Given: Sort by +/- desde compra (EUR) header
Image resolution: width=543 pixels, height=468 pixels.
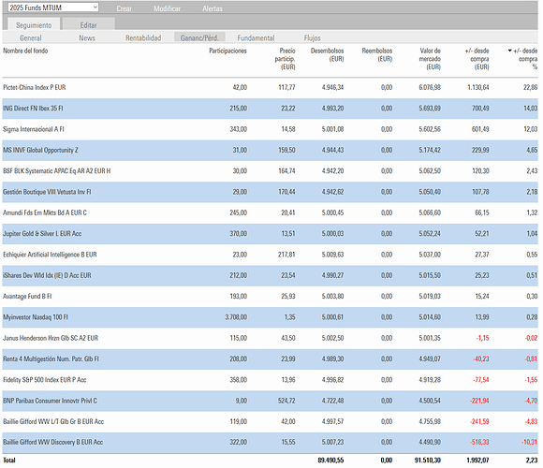Looking at the screenshot, I should (477, 59).
